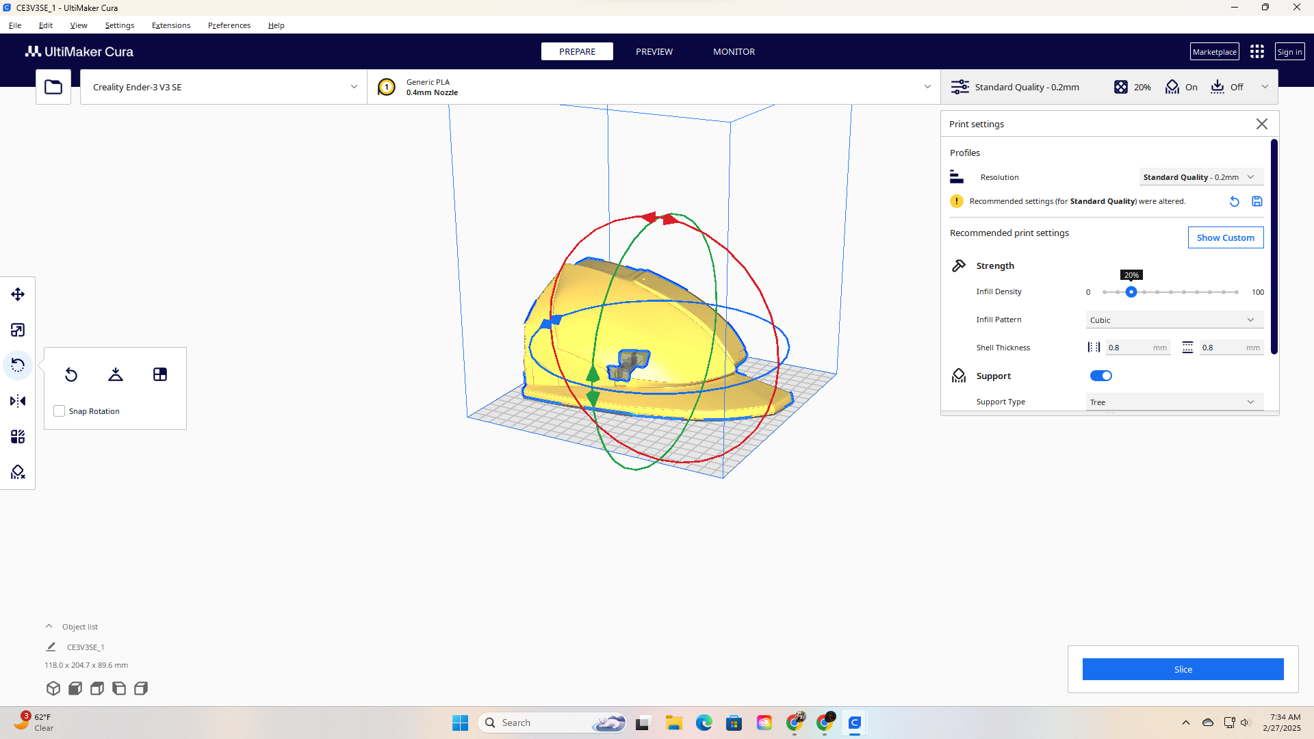Enable Snap Rotation checkbox
Screen dimensions: 1314x739
[x=60, y=411]
